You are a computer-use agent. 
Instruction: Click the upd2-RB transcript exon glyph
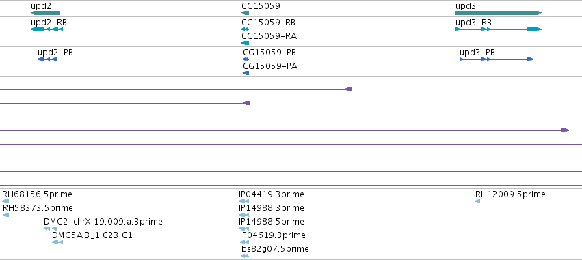pyautogui.click(x=47, y=29)
